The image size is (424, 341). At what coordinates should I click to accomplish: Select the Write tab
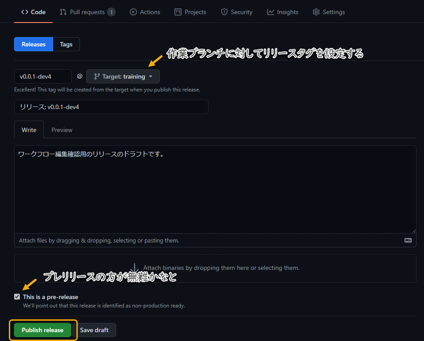point(29,130)
